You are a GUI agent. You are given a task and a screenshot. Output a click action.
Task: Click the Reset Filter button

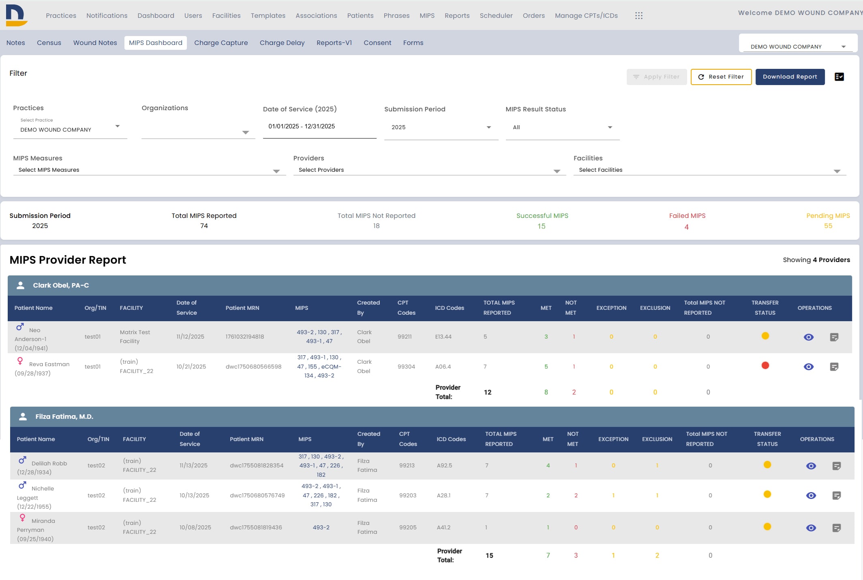click(721, 77)
